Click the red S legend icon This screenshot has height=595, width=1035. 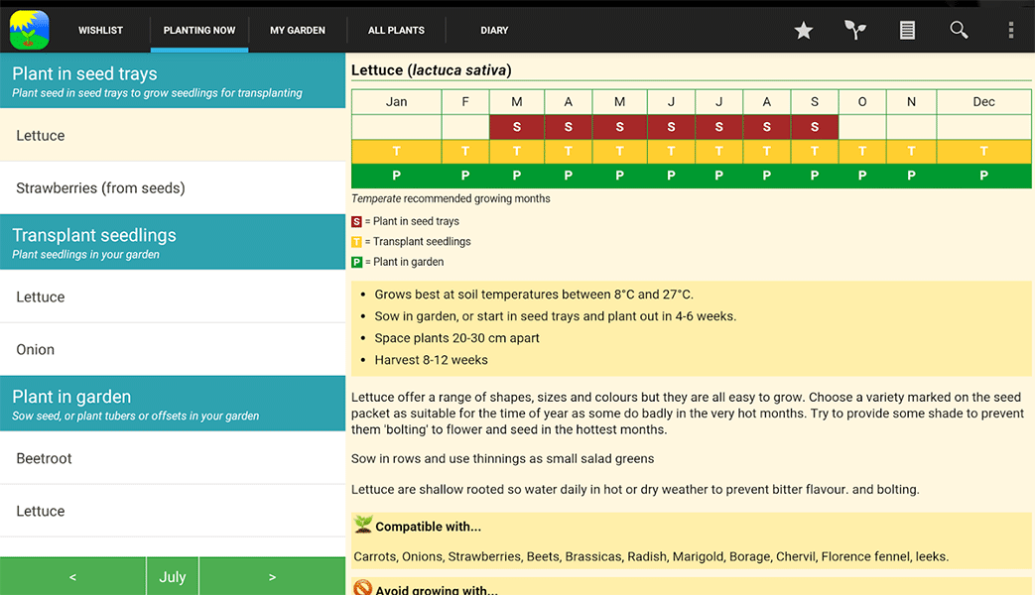pos(357,222)
